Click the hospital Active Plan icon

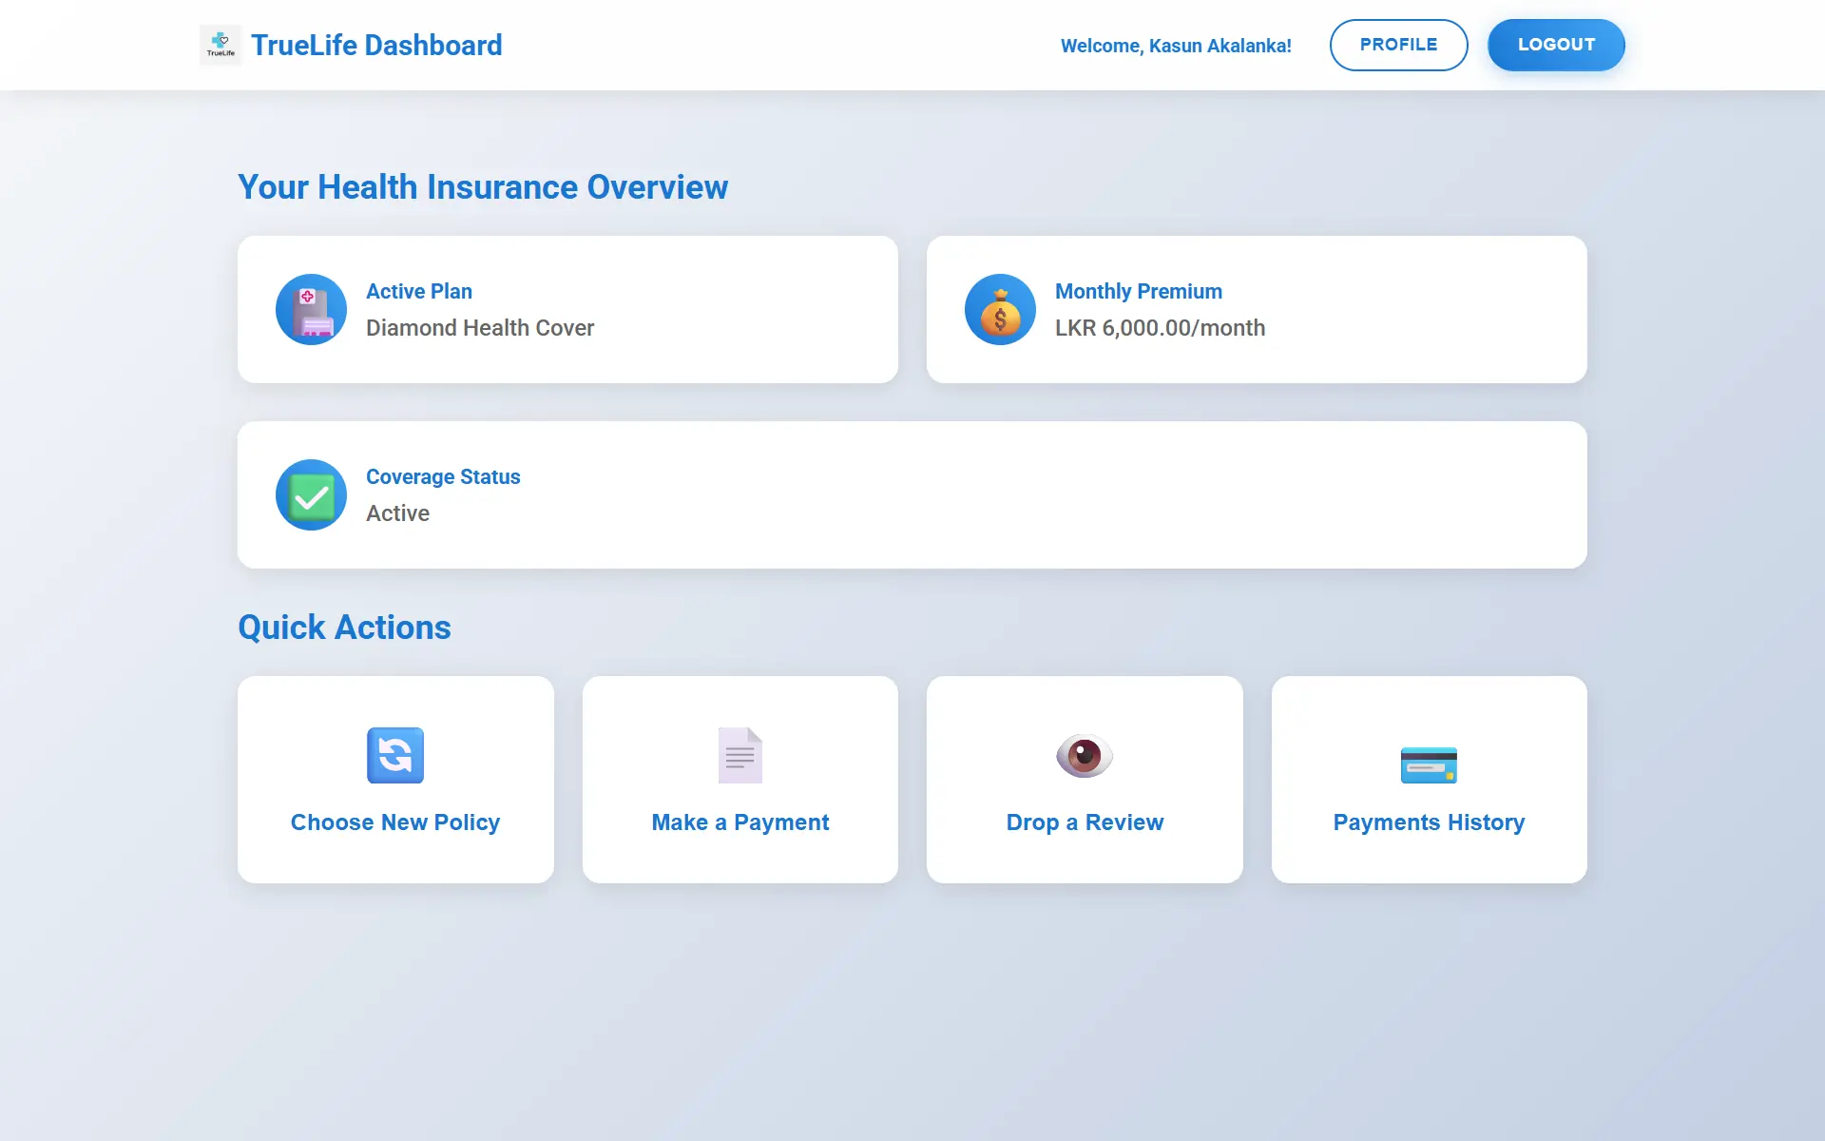coord(311,310)
